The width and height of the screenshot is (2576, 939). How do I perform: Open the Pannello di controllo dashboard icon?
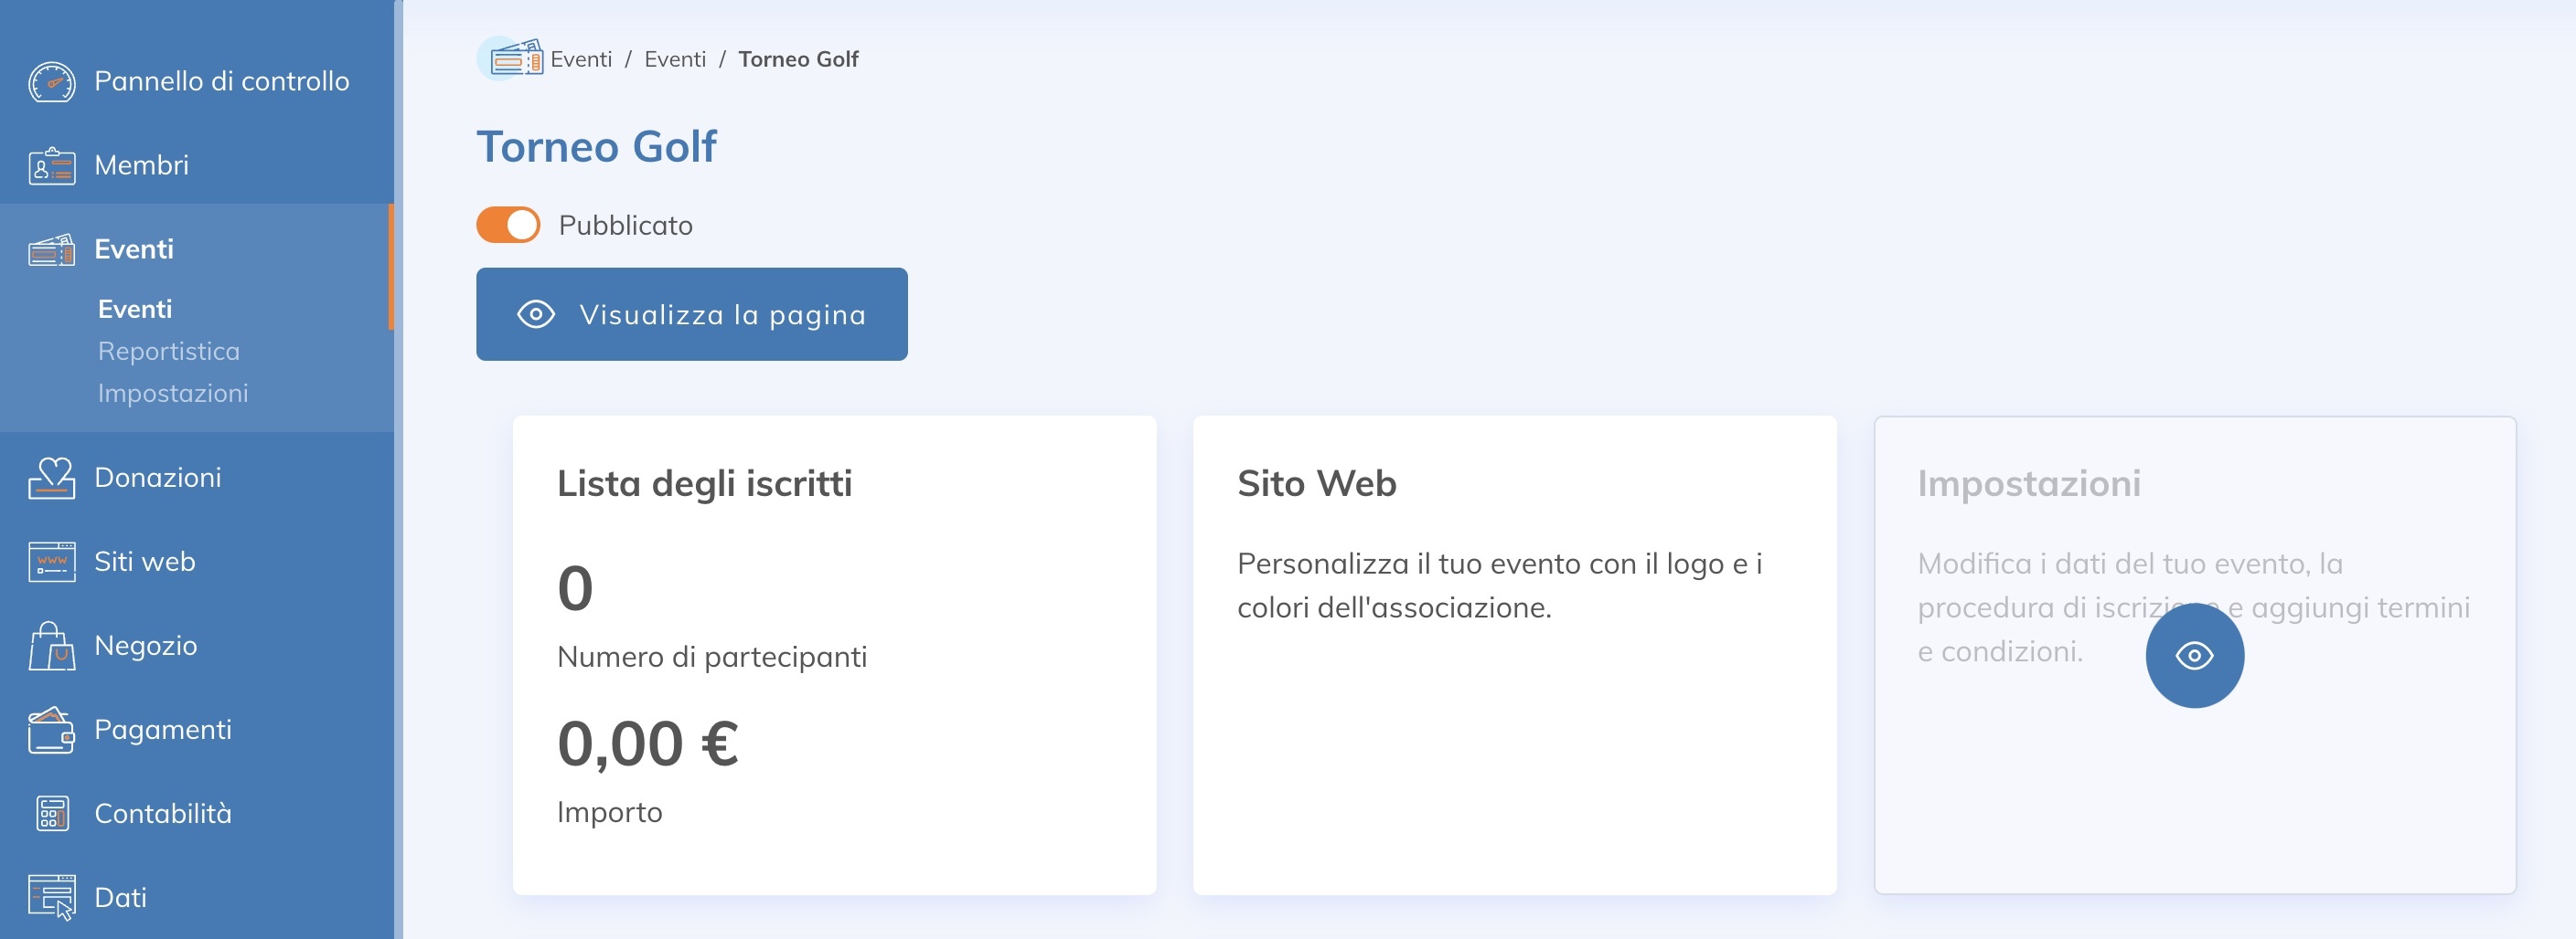(x=52, y=82)
